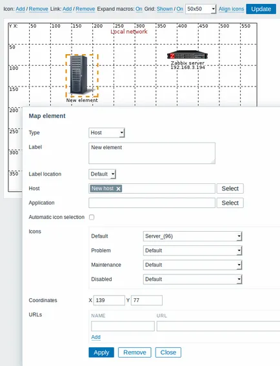Click the Zabbix server rack icon
The height and width of the screenshot is (366, 280).
(187, 55)
